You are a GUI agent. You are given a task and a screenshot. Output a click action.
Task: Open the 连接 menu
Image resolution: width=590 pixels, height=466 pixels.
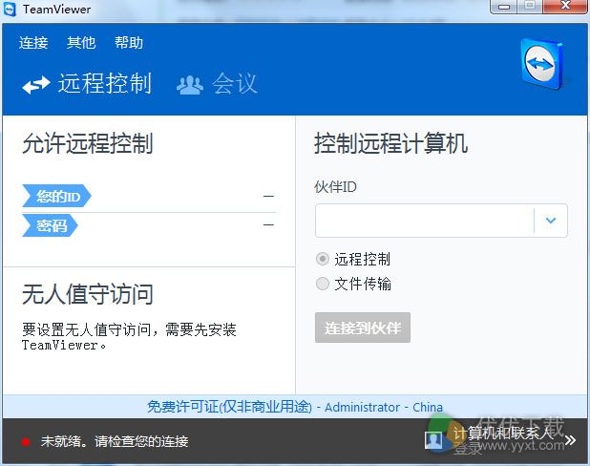click(33, 43)
